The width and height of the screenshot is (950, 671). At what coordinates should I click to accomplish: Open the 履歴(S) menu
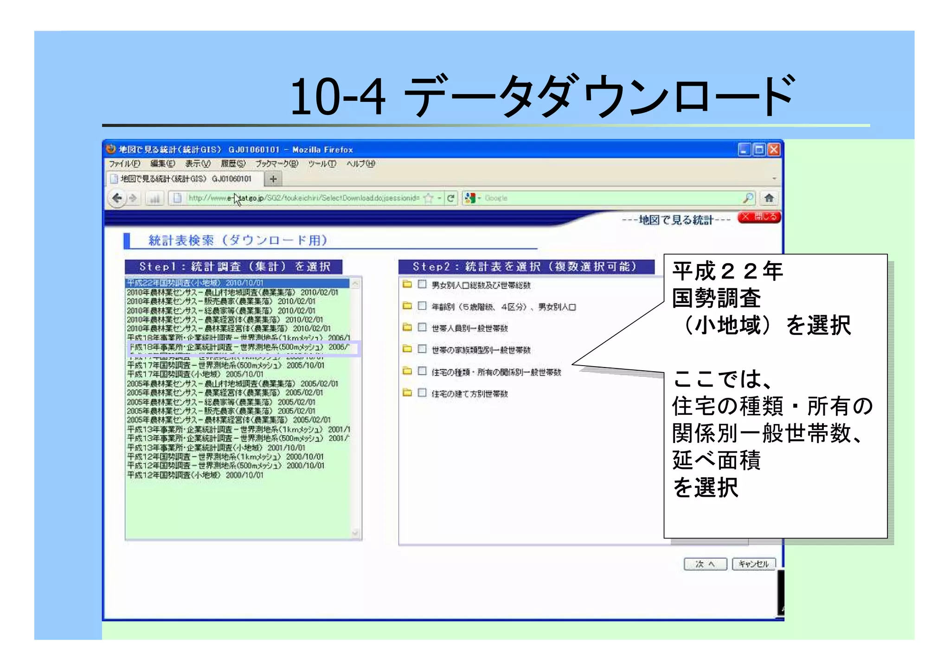tap(233, 164)
